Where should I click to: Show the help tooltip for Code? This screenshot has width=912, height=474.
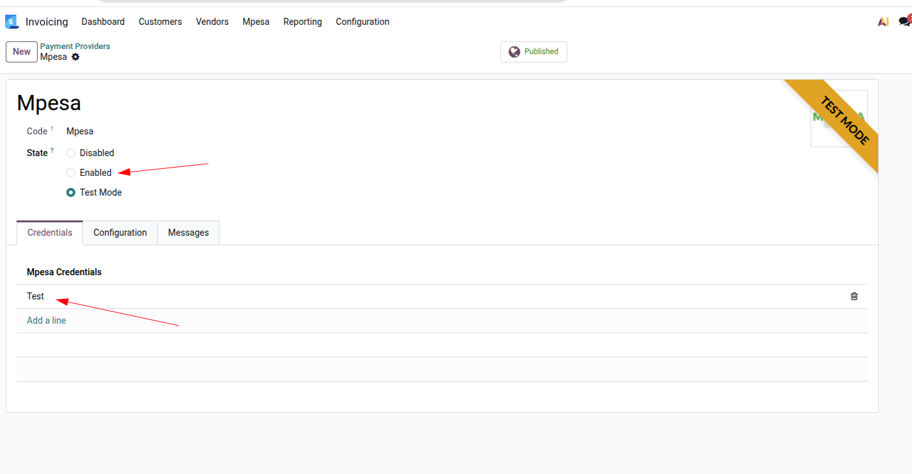(52, 129)
